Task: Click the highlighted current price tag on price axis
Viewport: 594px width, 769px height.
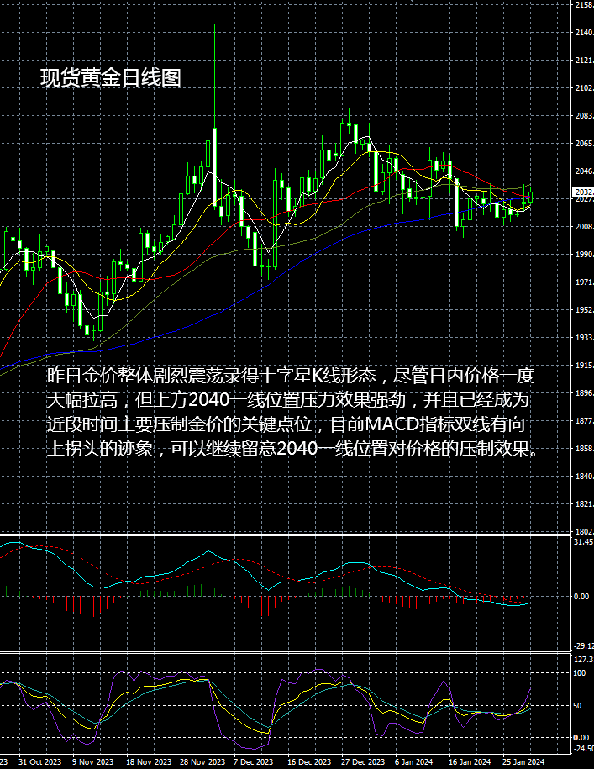Action: 582,193
